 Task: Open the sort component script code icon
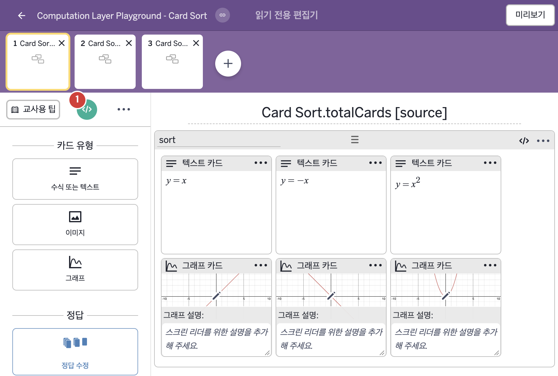pyautogui.click(x=524, y=141)
